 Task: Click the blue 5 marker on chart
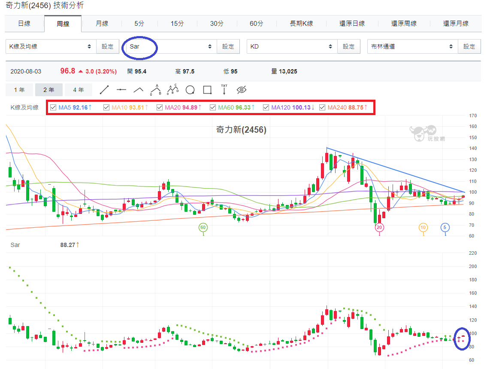point(445,228)
